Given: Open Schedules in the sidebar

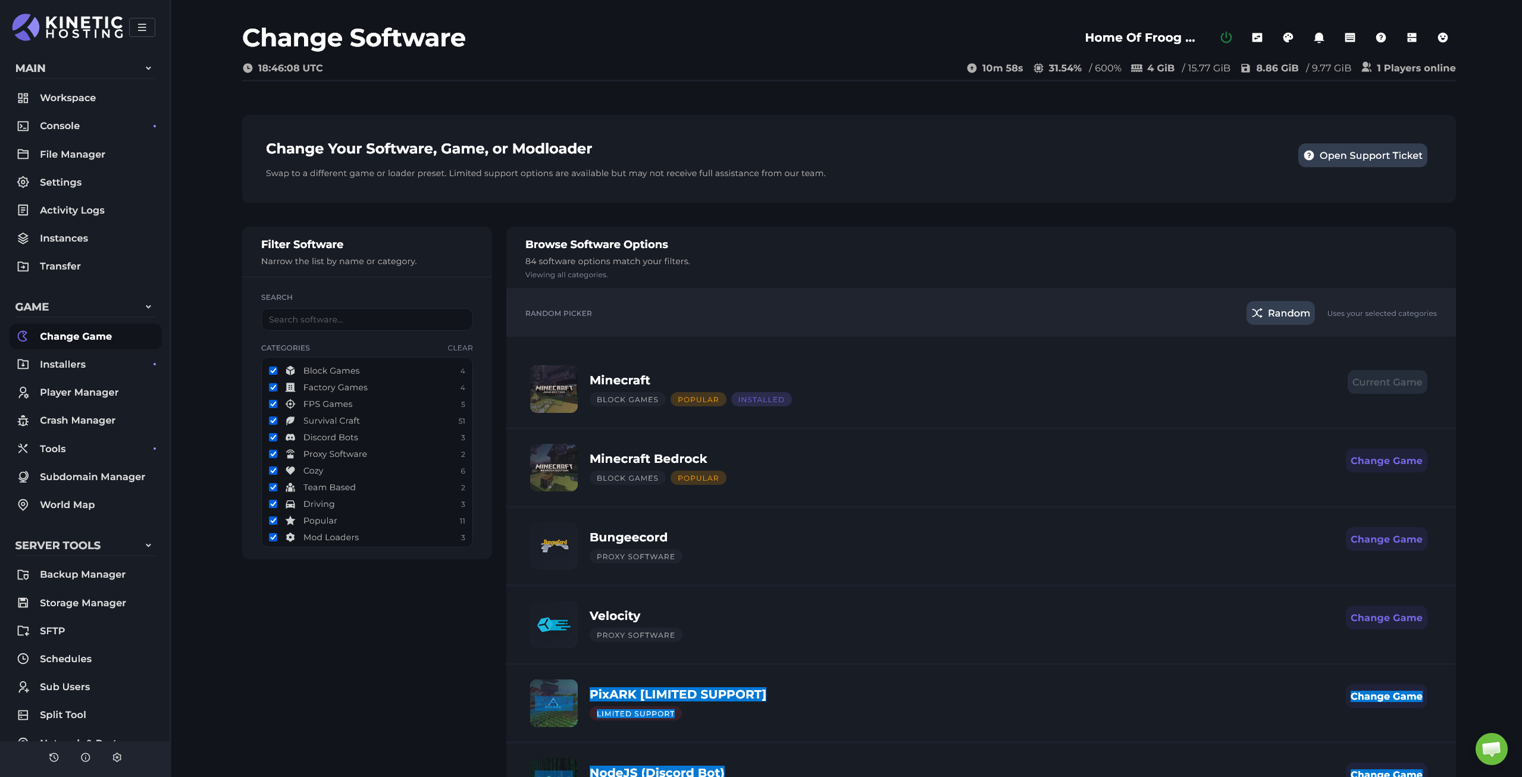Looking at the screenshot, I should pyautogui.click(x=85, y=659).
